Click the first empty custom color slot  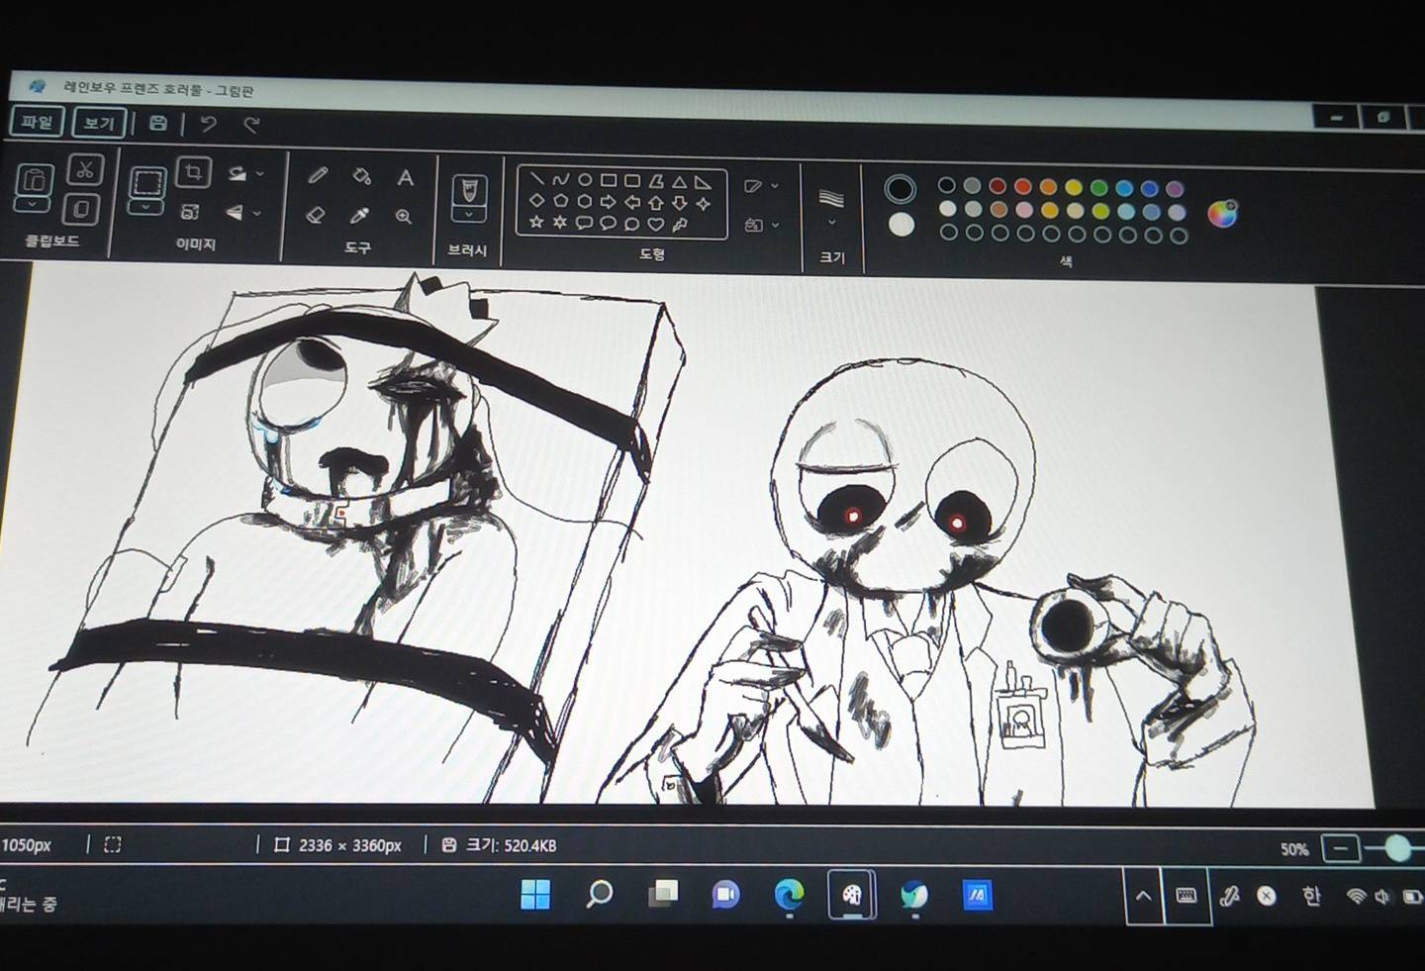click(948, 234)
